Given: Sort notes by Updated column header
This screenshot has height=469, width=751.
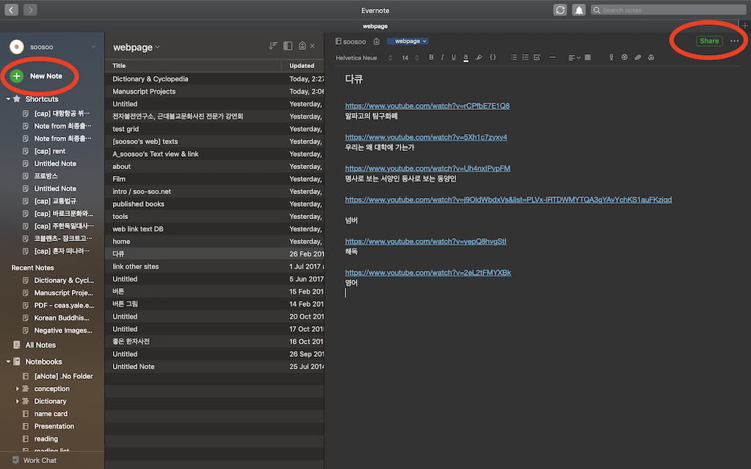Looking at the screenshot, I should 303,66.
